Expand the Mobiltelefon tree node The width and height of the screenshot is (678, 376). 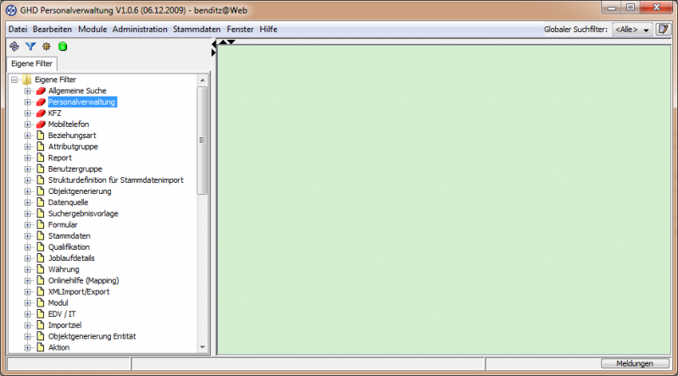click(28, 124)
